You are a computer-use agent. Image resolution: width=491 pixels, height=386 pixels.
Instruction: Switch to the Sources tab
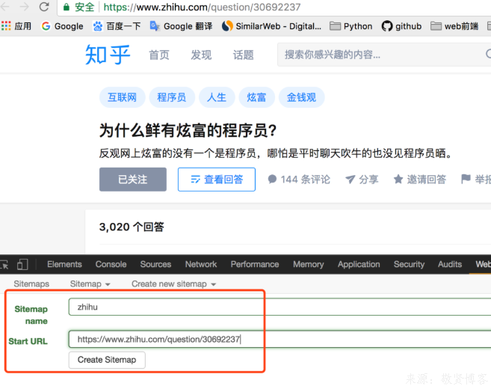click(155, 264)
